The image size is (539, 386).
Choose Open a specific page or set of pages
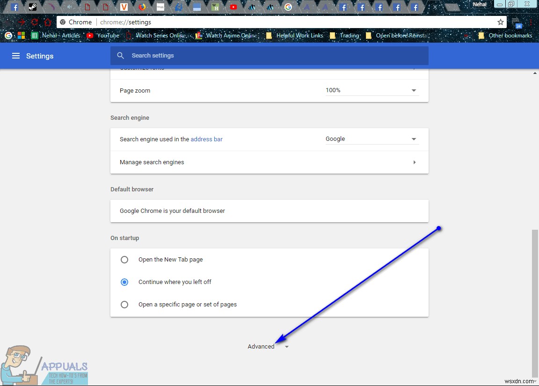click(124, 305)
